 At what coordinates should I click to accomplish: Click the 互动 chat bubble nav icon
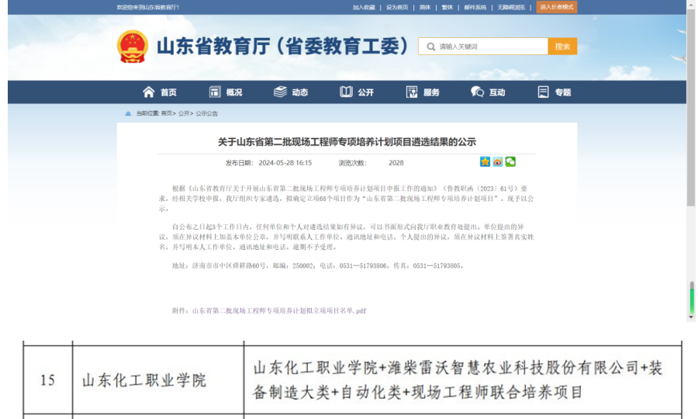477,92
